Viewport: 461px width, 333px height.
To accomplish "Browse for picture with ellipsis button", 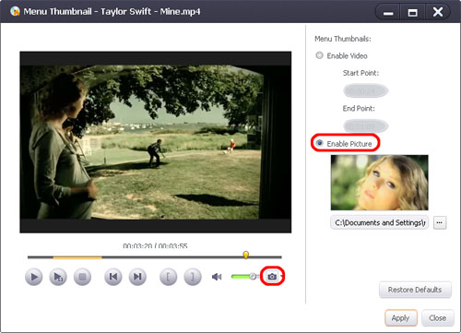I will point(440,222).
